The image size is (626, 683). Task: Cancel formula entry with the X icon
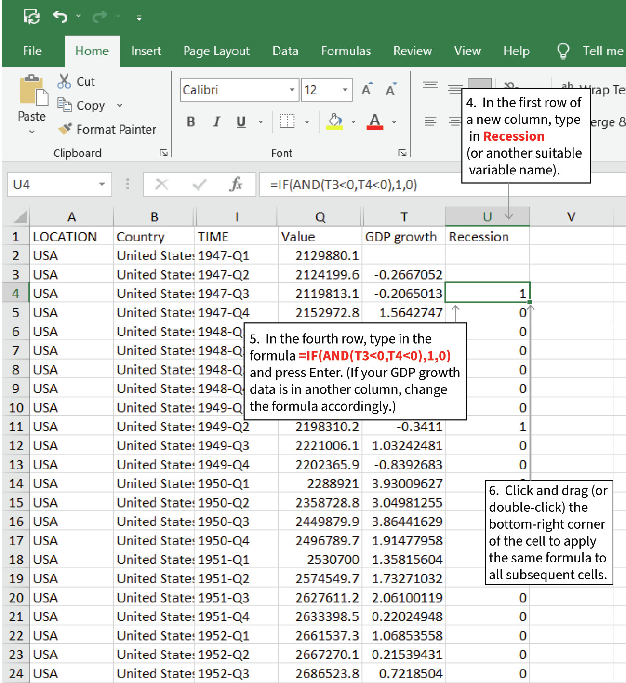click(161, 184)
